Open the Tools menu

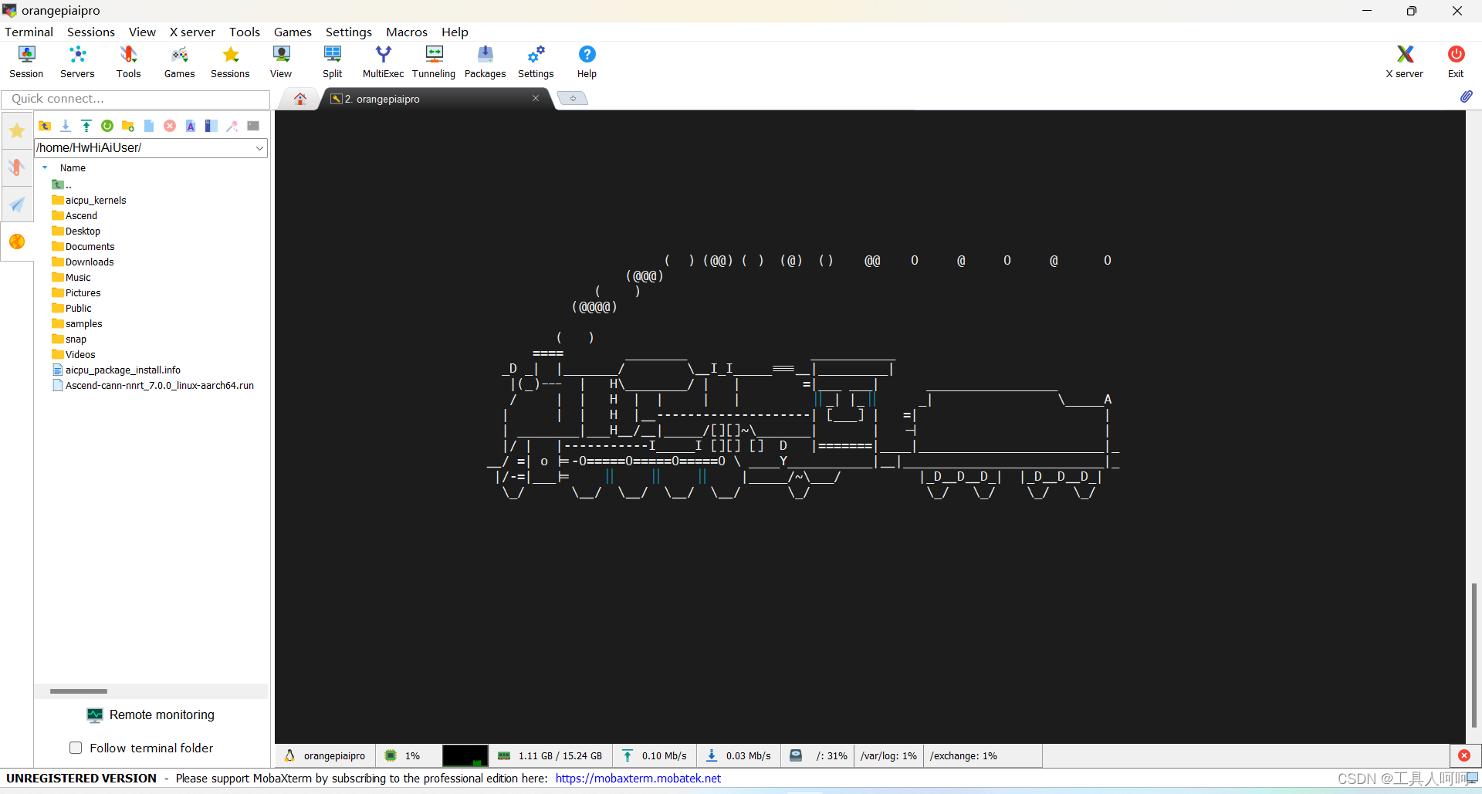pyautogui.click(x=245, y=32)
